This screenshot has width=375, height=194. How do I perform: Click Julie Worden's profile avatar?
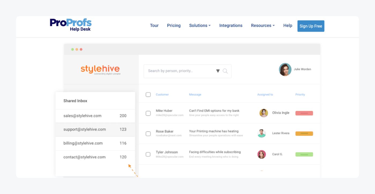point(285,69)
